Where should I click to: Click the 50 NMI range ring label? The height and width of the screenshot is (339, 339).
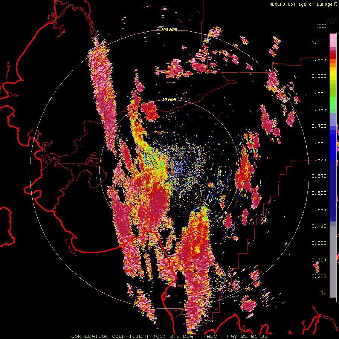(169, 99)
